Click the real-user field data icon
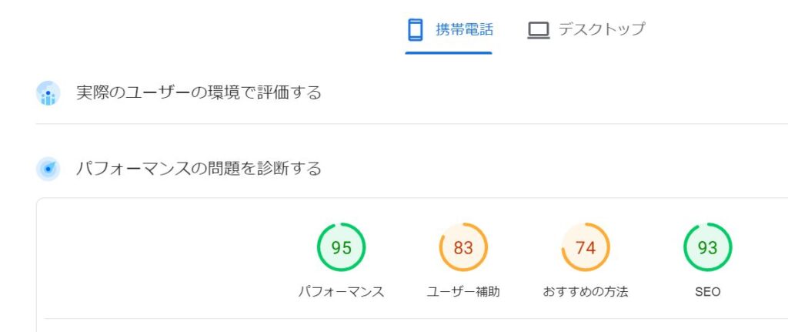 pyautogui.click(x=48, y=93)
